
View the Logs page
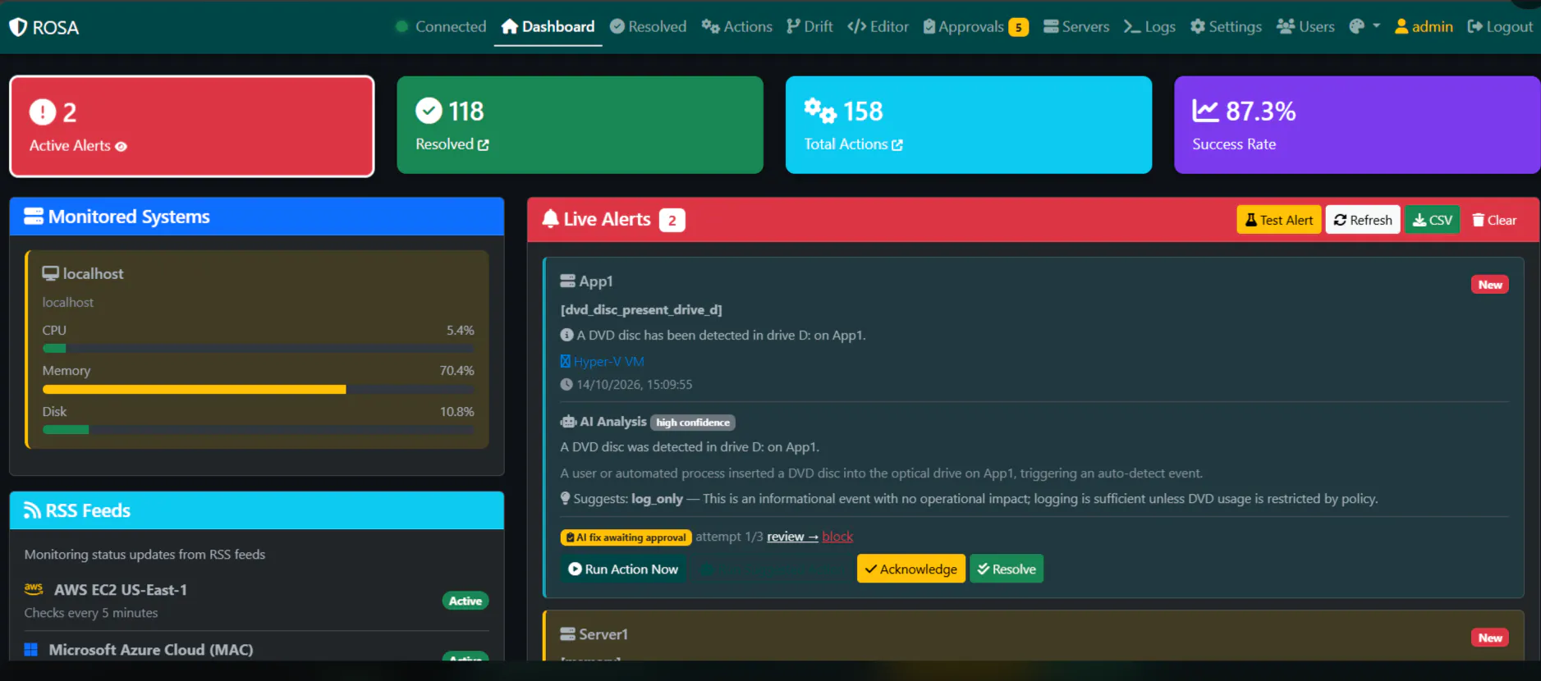pyautogui.click(x=1149, y=27)
